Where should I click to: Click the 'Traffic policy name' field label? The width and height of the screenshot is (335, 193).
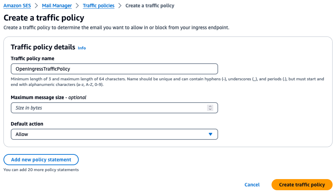[x=33, y=58]
